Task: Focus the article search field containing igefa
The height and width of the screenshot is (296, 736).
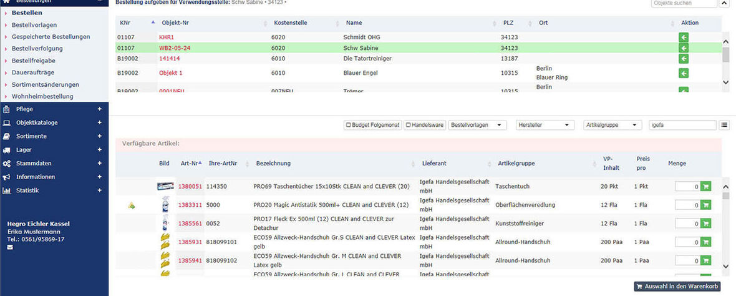Action: coord(682,125)
